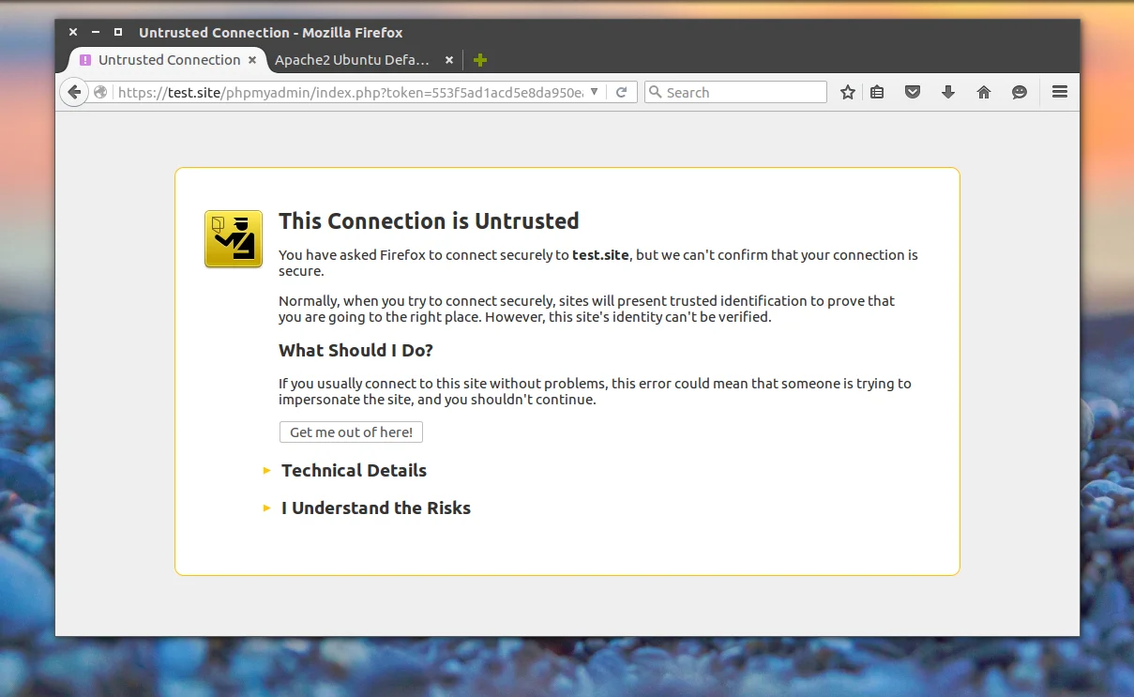Click the globe site identity icon
Viewport: 1134px width, 697px height.
pyautogui.click(x=101, y=92)
